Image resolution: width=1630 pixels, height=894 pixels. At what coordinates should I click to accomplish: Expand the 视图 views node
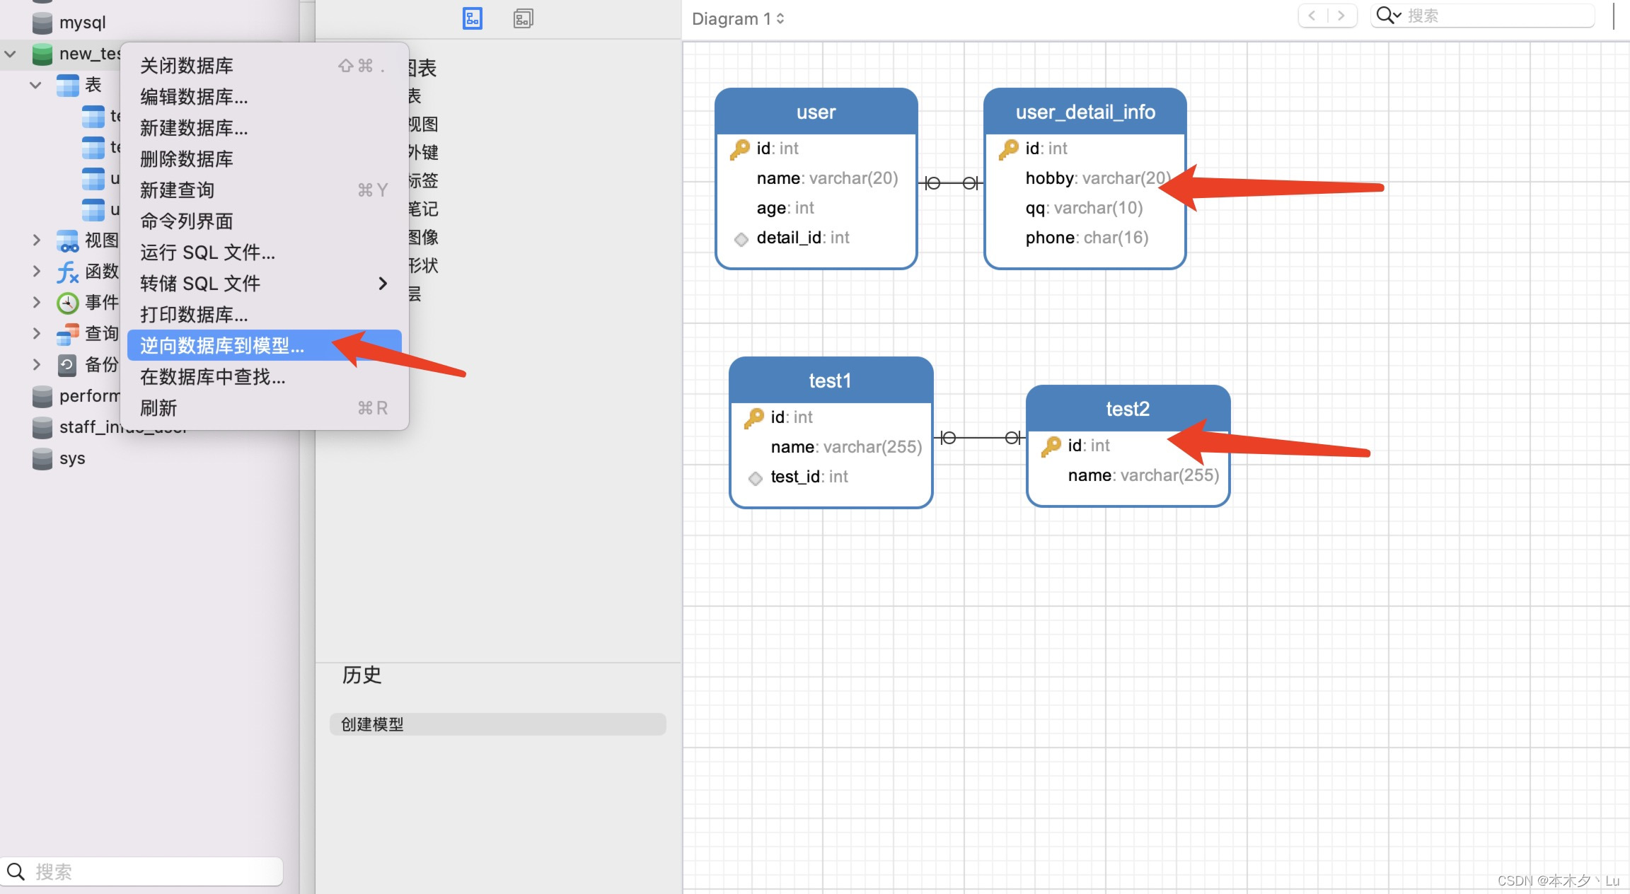point(36,240)
